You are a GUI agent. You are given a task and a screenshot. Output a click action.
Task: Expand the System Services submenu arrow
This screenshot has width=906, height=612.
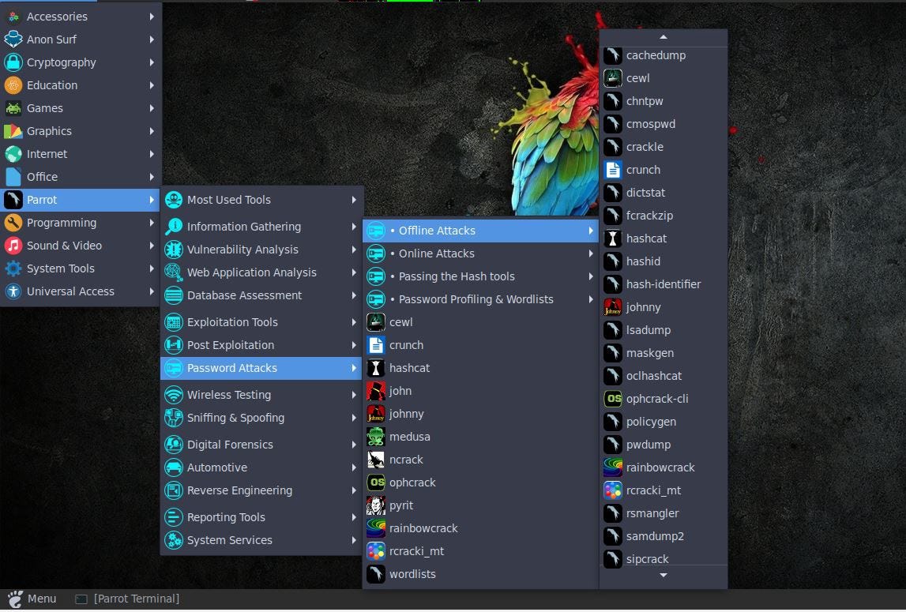[354, 540]
